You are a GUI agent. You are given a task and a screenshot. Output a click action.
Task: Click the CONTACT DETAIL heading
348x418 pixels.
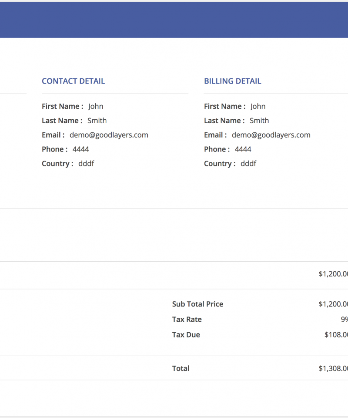point(73,81)
